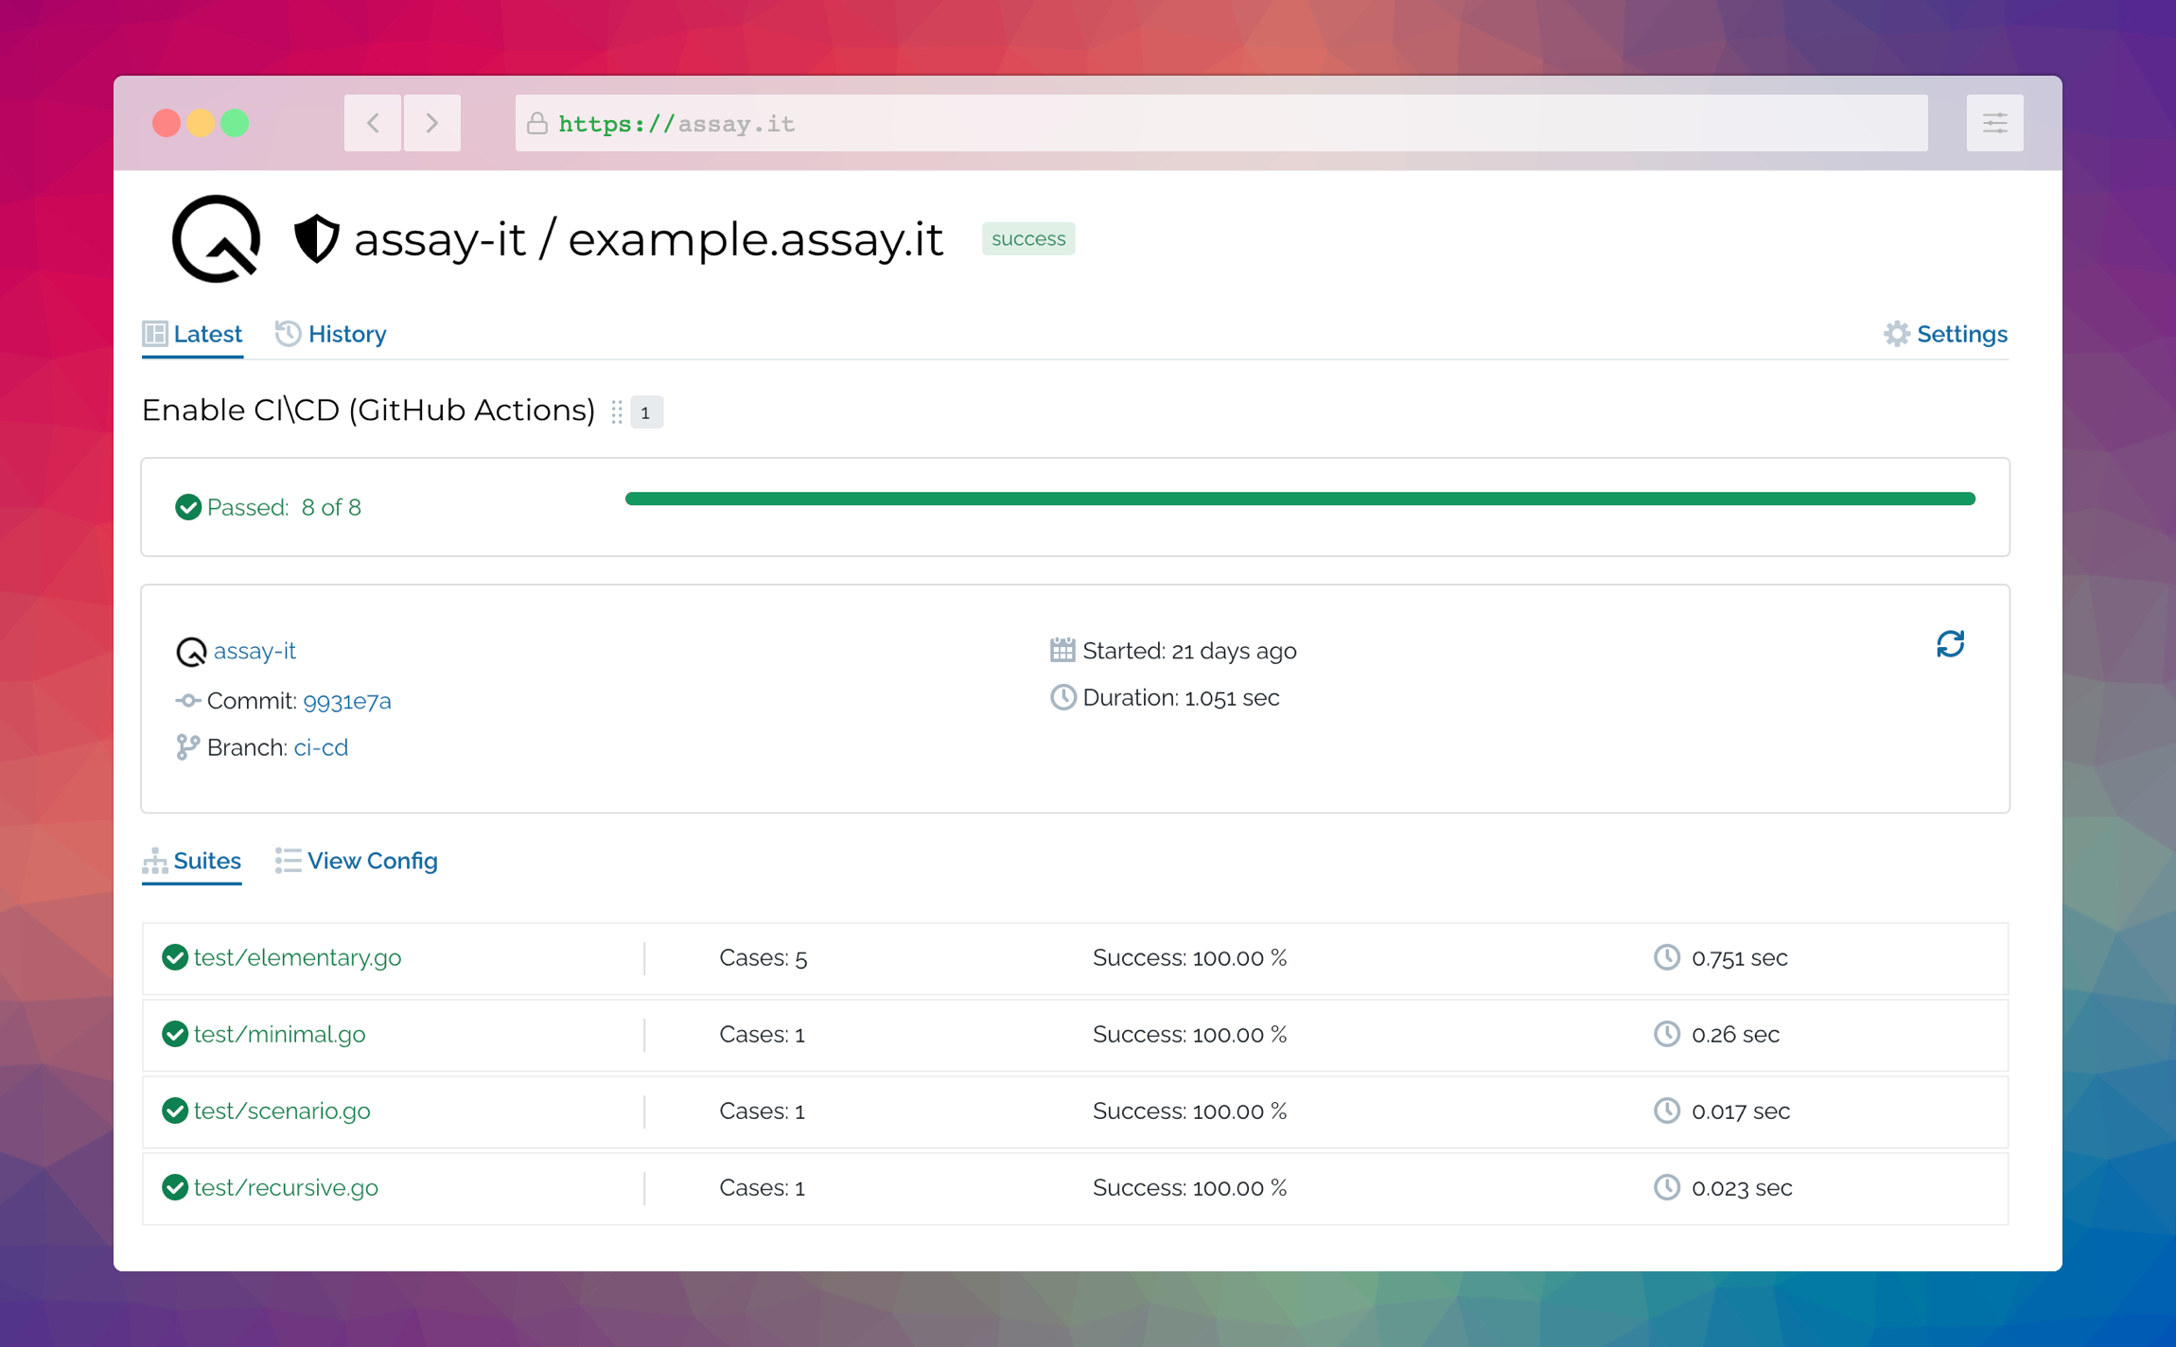Click the clock icon next to Duration
The width and height of the screenshot is (2176, 1347).
pos(1063,697)
